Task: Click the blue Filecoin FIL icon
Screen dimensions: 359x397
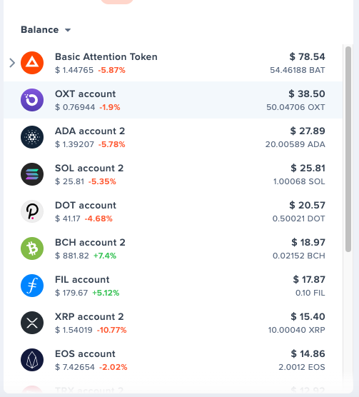Action: tap(32, 286)
